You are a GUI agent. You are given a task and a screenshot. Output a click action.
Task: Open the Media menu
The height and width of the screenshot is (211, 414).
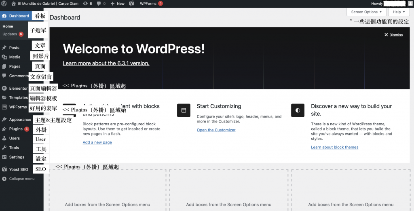15,57
